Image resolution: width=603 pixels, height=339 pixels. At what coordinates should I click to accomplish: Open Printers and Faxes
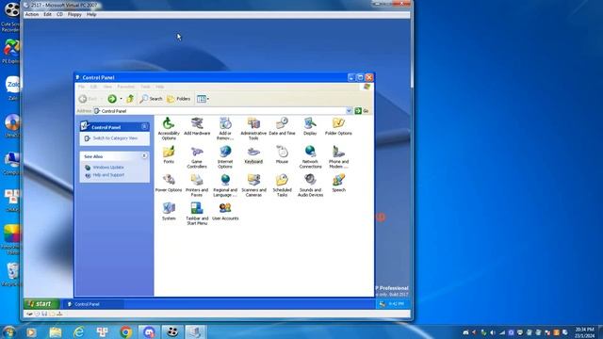[197, 186]
